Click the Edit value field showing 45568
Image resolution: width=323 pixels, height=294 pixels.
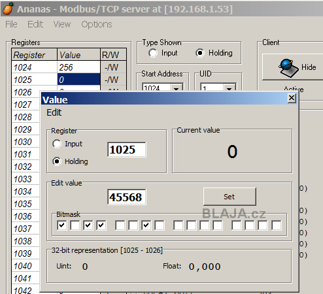(127, 197)
